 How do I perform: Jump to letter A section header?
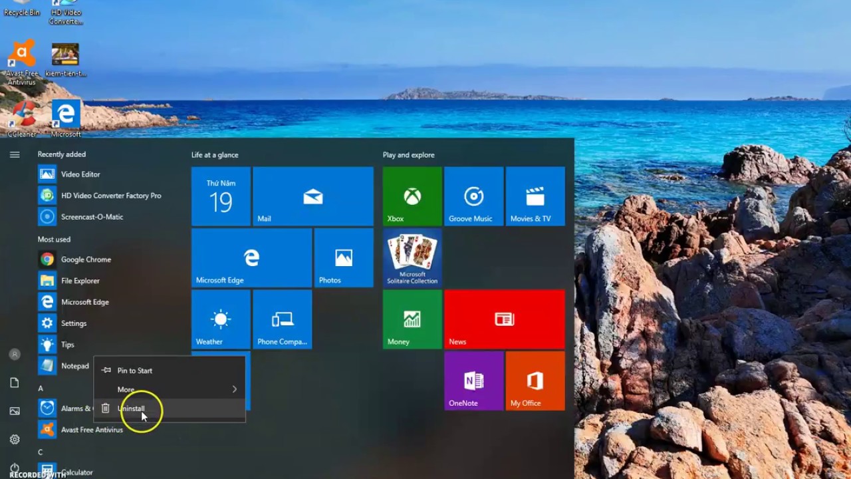(41, 389)
